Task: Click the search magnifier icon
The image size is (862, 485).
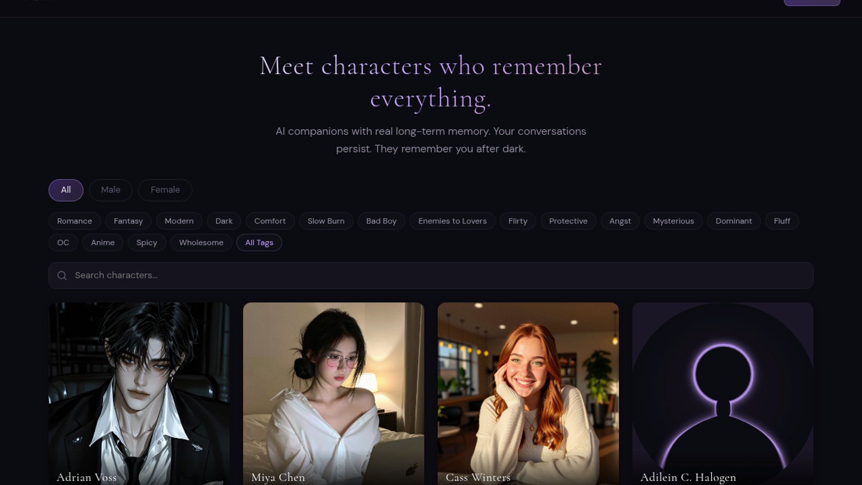Action: tap(62, 275)
